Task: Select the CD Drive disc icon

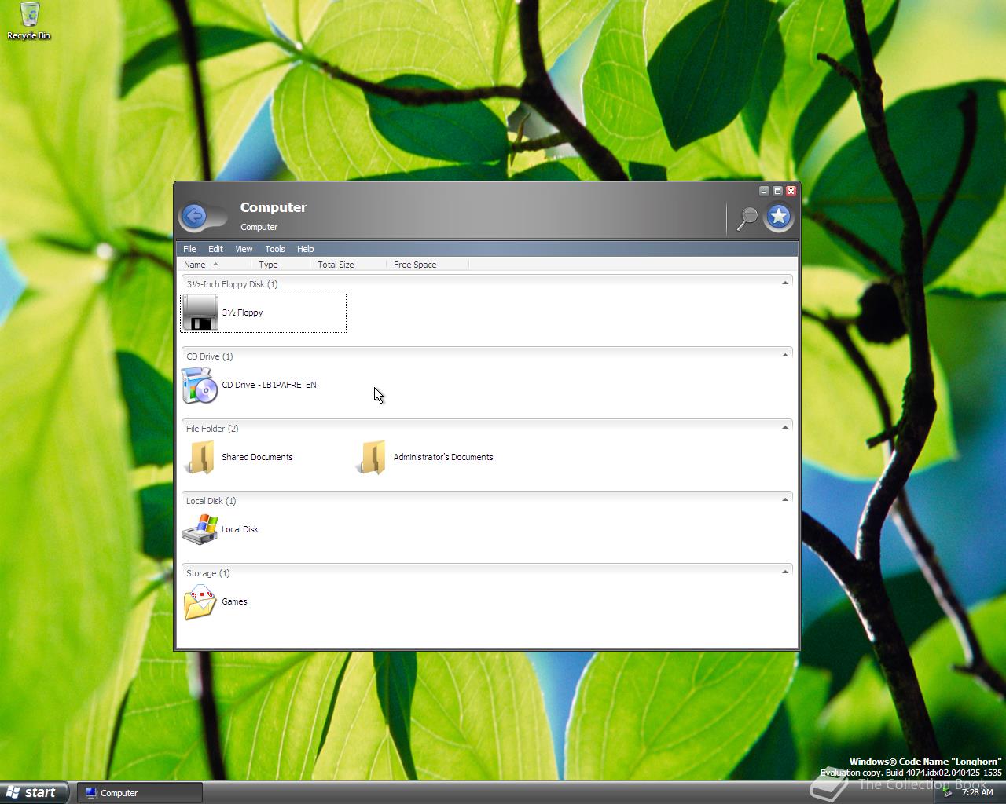Action: click(x=200, y=385)
